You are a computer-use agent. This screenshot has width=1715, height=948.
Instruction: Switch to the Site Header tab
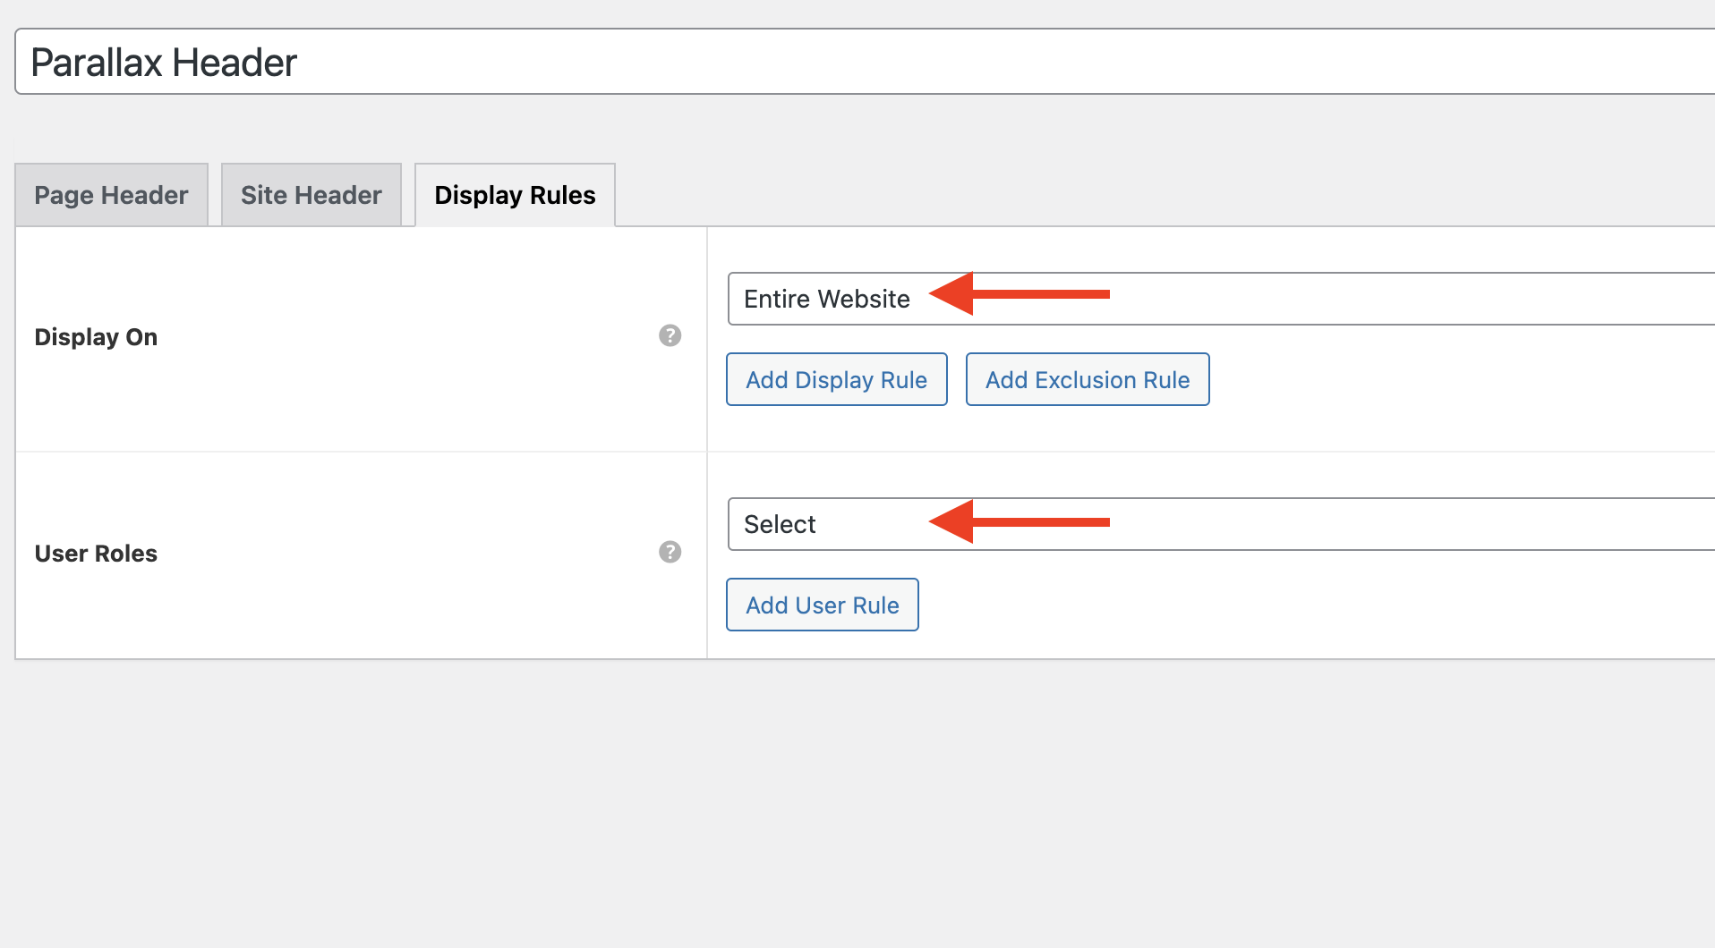pyautogui.click(x=311, y=195)
